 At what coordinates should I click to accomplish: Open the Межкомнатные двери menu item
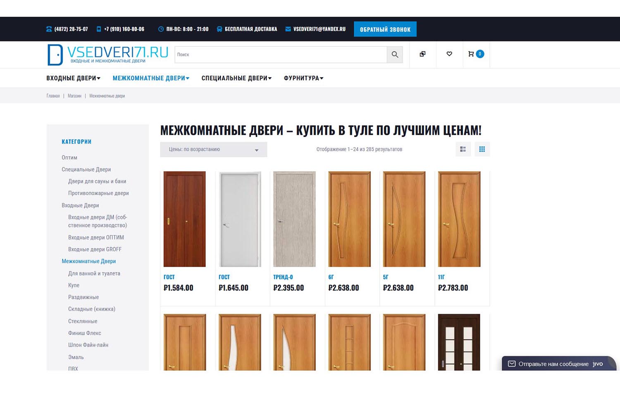(x=151, y=78)
